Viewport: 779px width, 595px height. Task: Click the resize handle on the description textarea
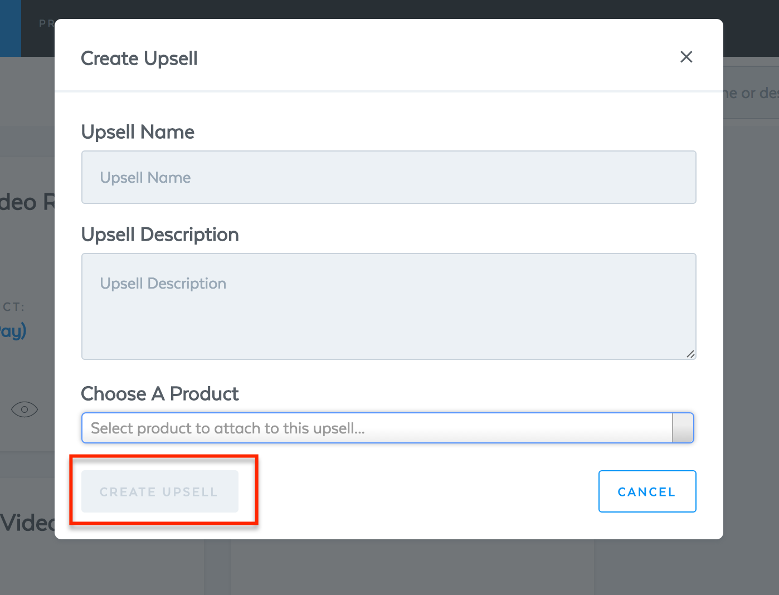pyautogui.click(x=690, y=354)
